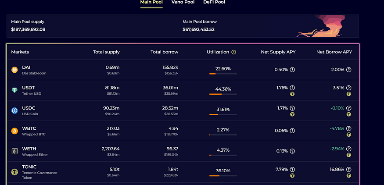Click the Total supply column header
Viewport: 384px width, 185px height.
106,52
